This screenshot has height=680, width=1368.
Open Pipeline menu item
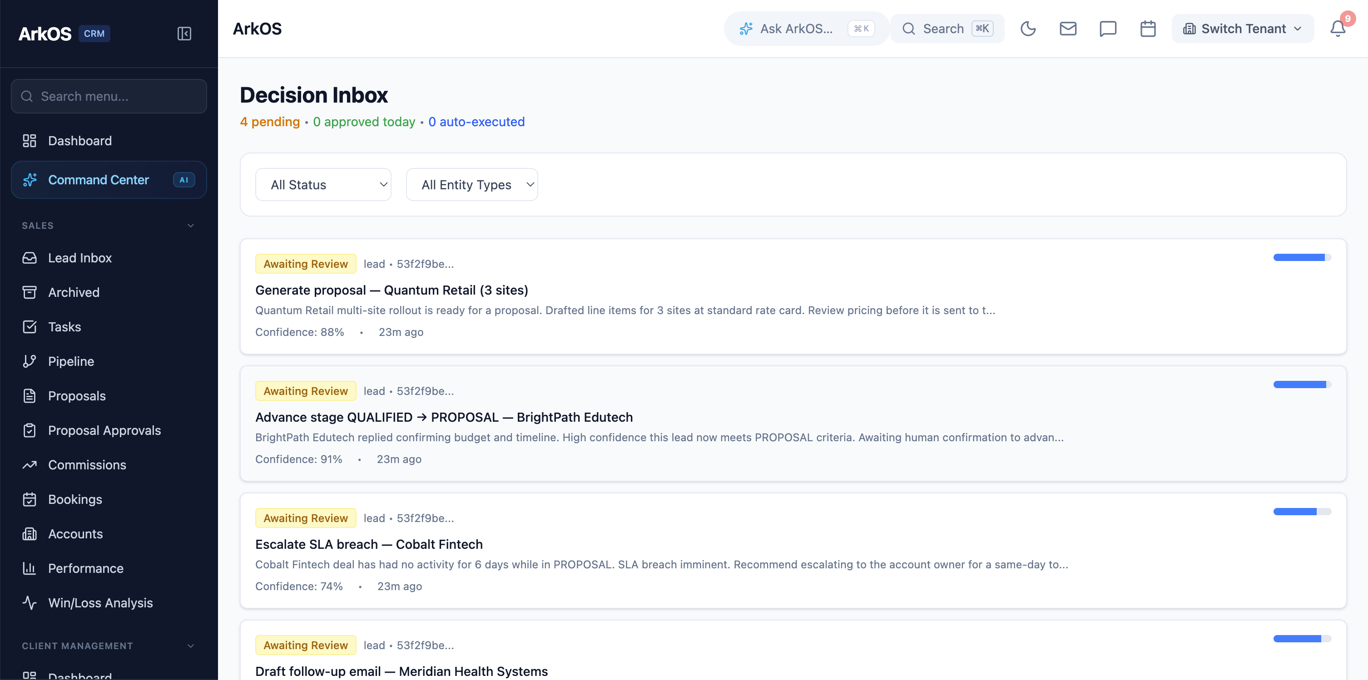click(109, 361)
